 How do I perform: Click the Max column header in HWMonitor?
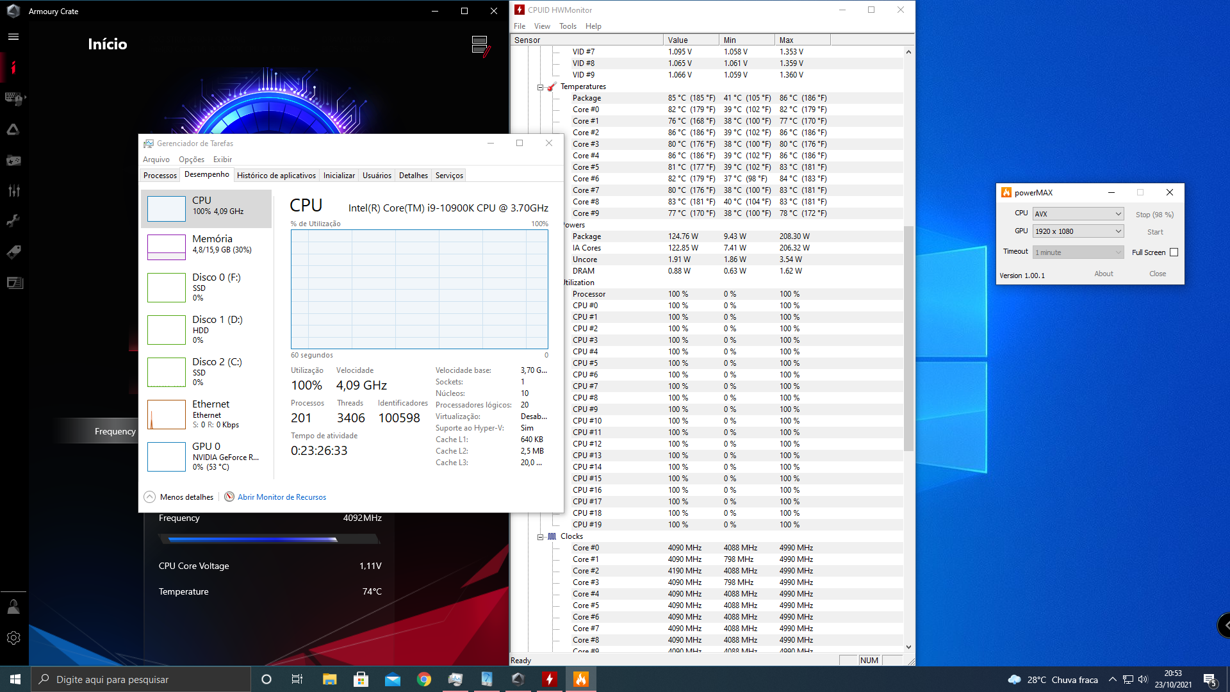(x=803, y=40)
